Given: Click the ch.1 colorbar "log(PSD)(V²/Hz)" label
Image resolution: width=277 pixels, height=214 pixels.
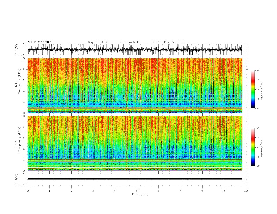Looking at the screenshot, I should (262, 91).
